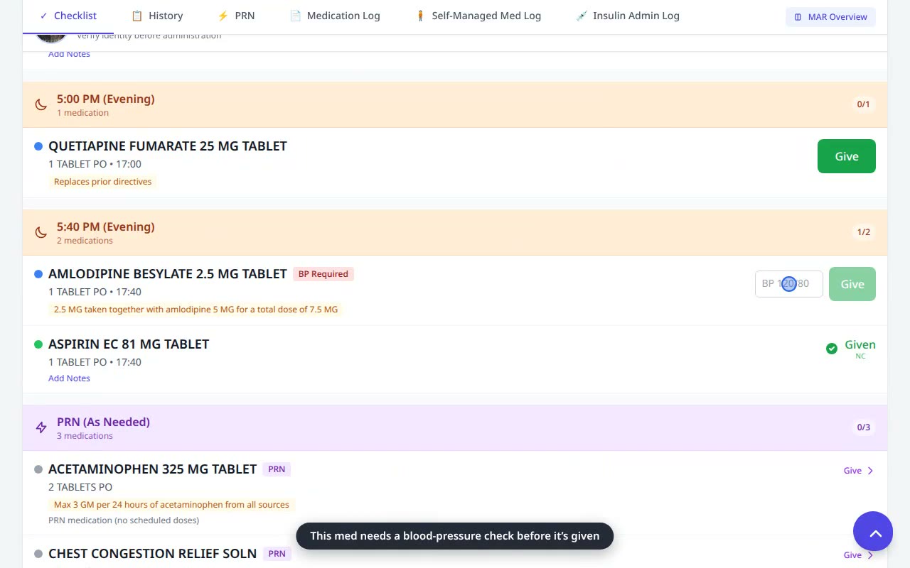
Task: Click the 0/1 count in the 5:00 PM header
Action: click(x=863, y=104)
